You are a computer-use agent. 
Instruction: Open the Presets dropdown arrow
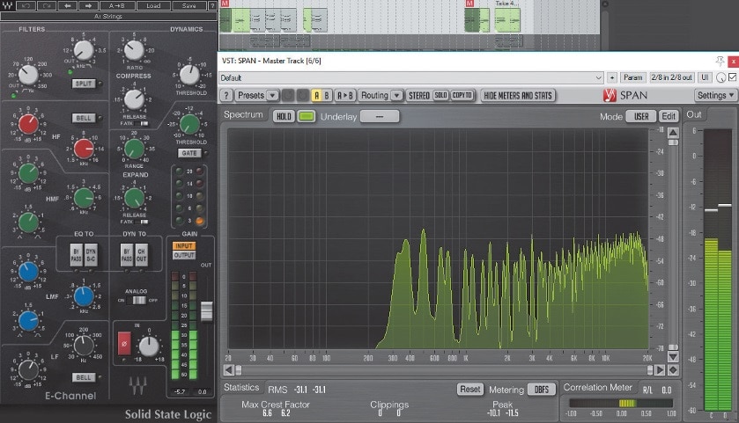pos(272,96)
